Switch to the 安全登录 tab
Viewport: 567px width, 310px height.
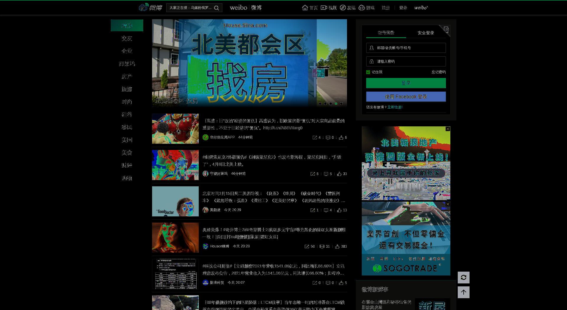pyautogui.click(x=426, y=33)
